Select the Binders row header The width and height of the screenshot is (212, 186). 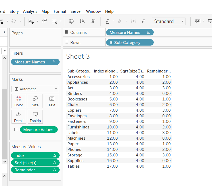click(75, 94)
